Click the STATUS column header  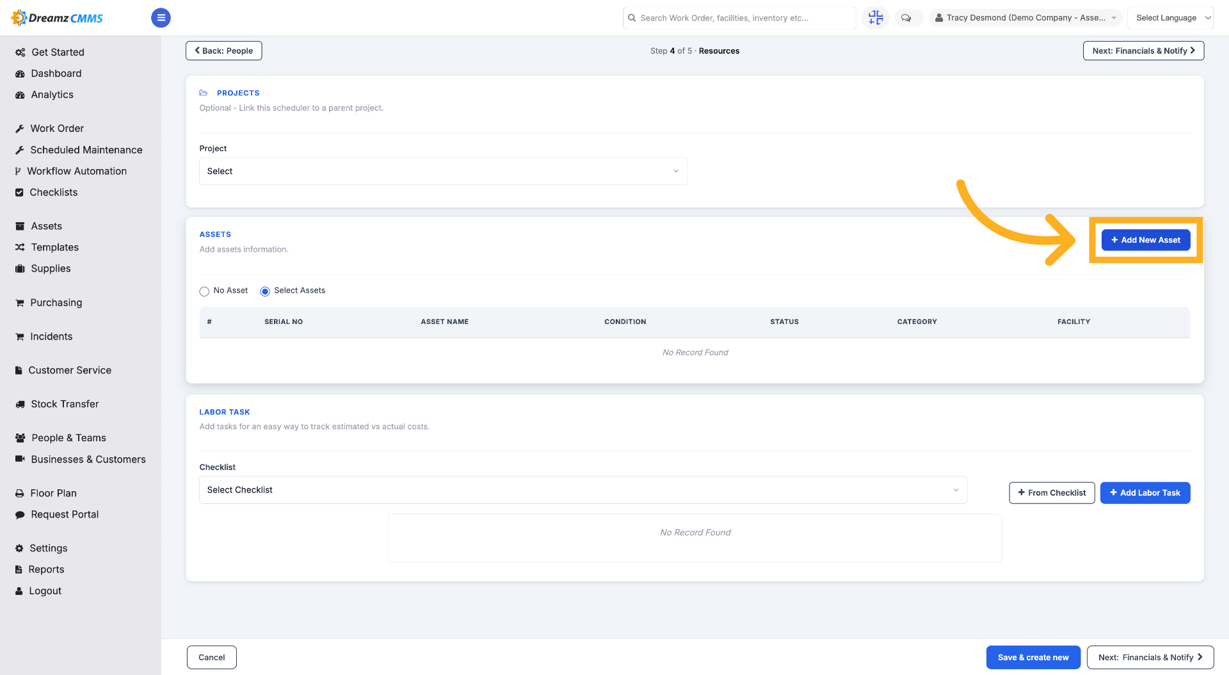click(785, 322)
